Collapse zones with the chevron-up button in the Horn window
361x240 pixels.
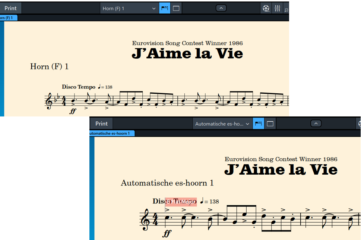point(221,8)
